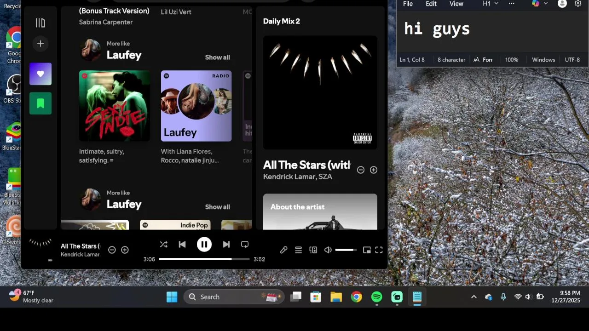Skip to the next track

coord(226,245)
